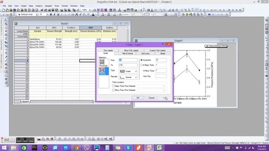This screenshot has width=269, height=151.
Task: Click the Increase Font Size icon
Action: pyautogui.click(x=76, y=15)
